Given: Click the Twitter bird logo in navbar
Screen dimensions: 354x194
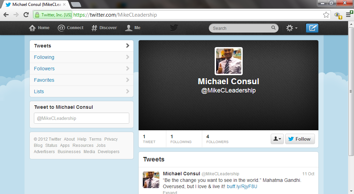Looking at the screenshot, I should [174, 28].
